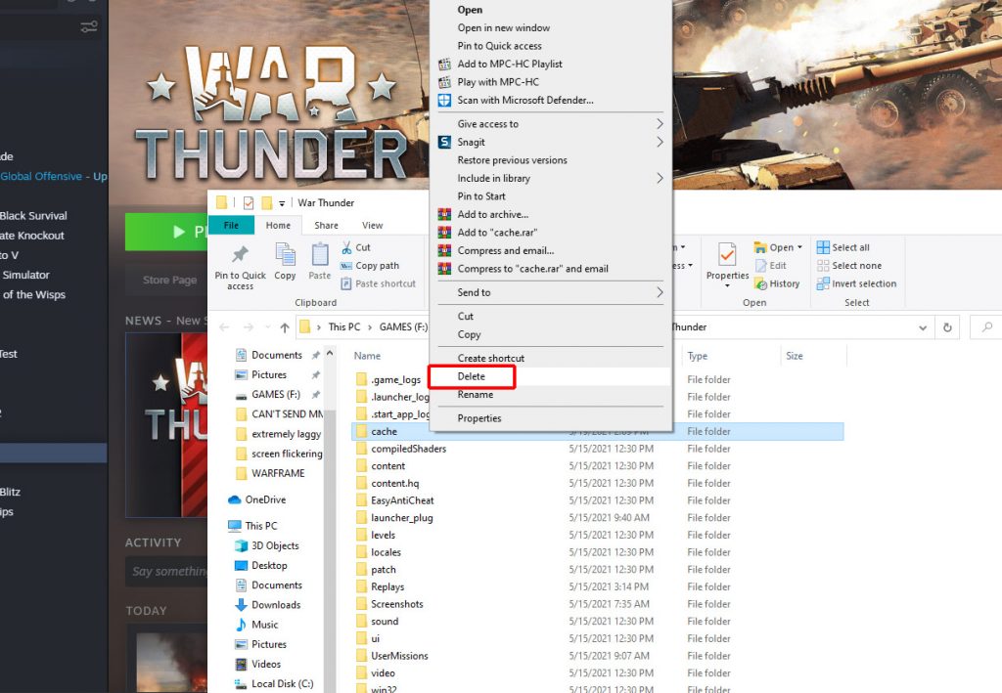Click Invert selection in ribbon
Viewport: 1002px width, 693px height.
click(x=856, y=284)
